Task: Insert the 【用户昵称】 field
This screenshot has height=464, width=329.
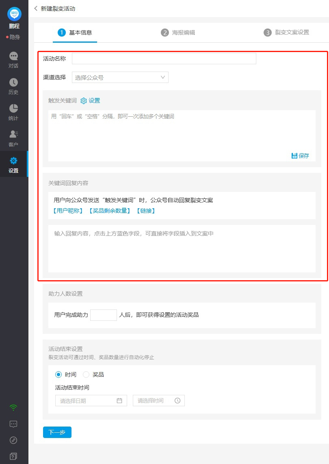Action: 68,211
